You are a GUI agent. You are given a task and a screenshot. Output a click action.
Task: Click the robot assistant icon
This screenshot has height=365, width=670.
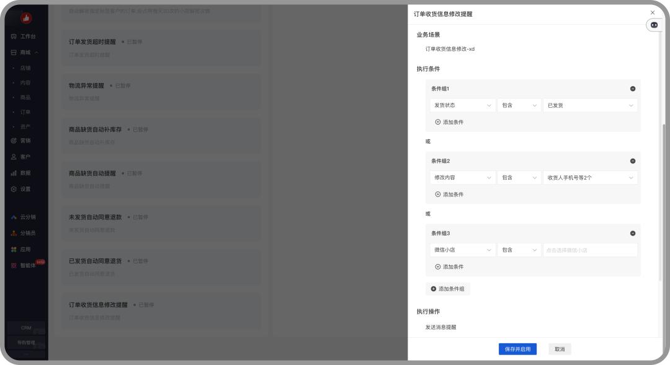tap(654, 25)
